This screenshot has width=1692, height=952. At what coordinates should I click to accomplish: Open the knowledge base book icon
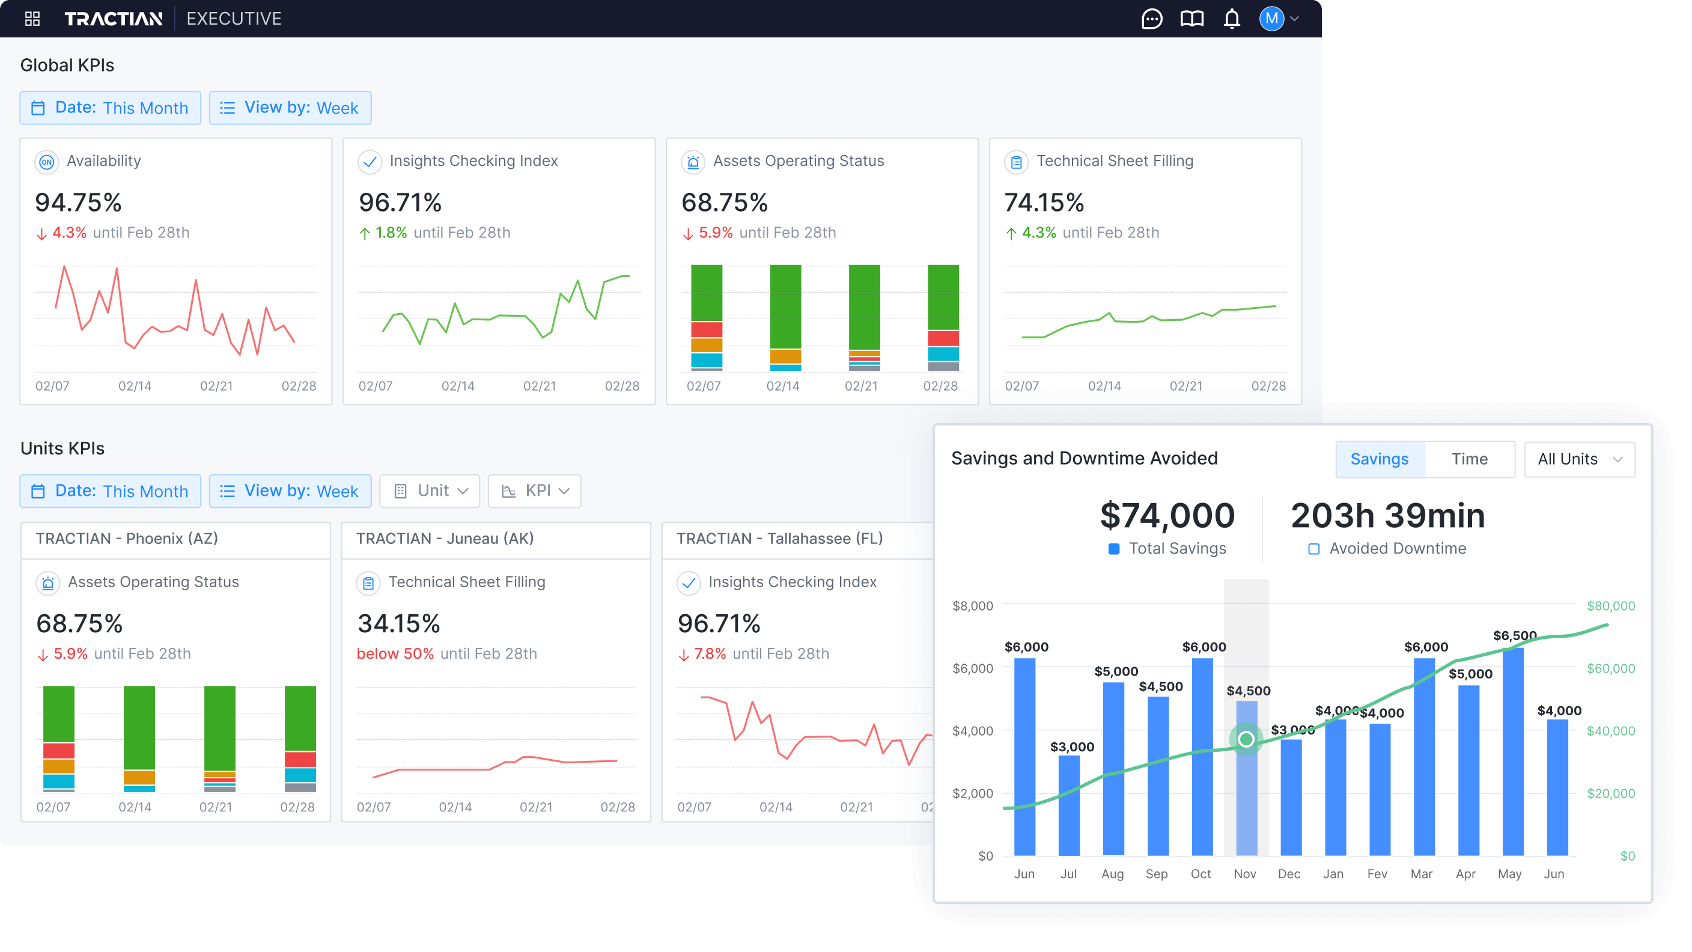point(1191,19)
